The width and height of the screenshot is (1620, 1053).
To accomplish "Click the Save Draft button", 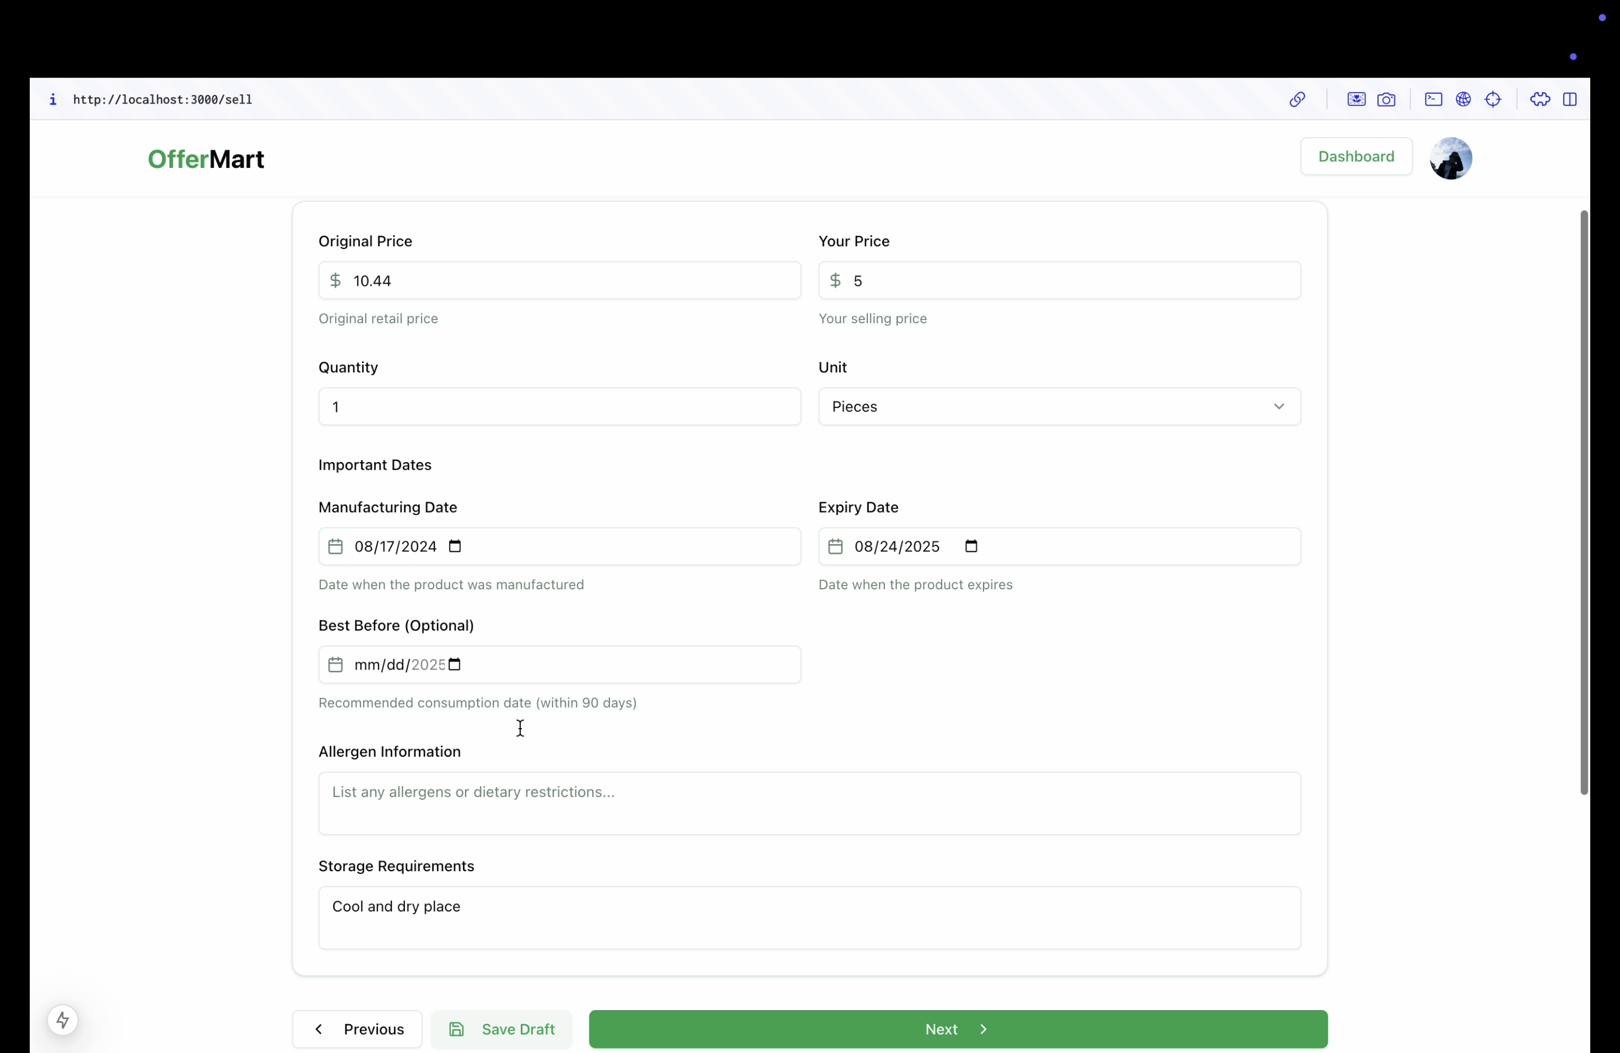I will tap(501, 1029).
